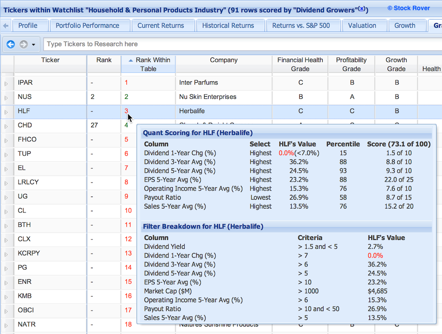Open the Stock Rover copyright link
The image size is (442, 334).
coord(409,8)
